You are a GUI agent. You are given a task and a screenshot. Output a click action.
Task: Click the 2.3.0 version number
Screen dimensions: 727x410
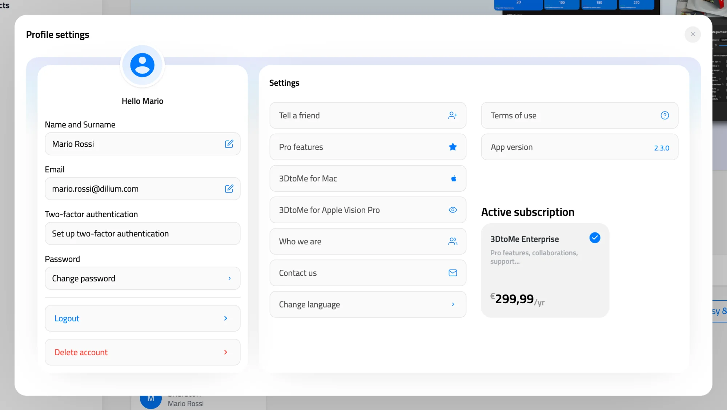click(x=662, y=148)
